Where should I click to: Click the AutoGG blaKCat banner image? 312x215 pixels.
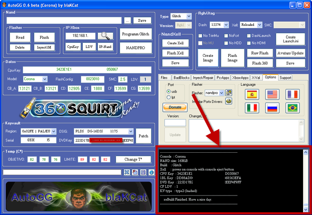coord(79,196)
